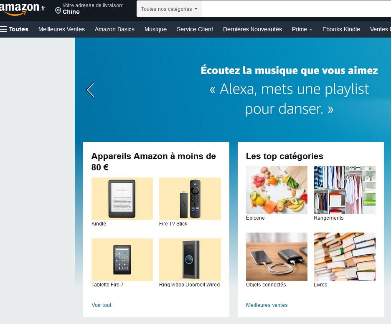The width and height of the screenshot is (391, 324).
Task: Expand the Toutes nos catégories dropdown
Action: [169, 9]
